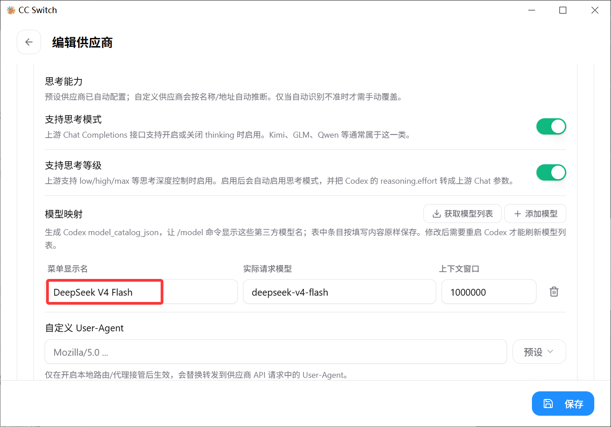Delete the DeepSeek V4 Flash model row

(x=554, y=292)
